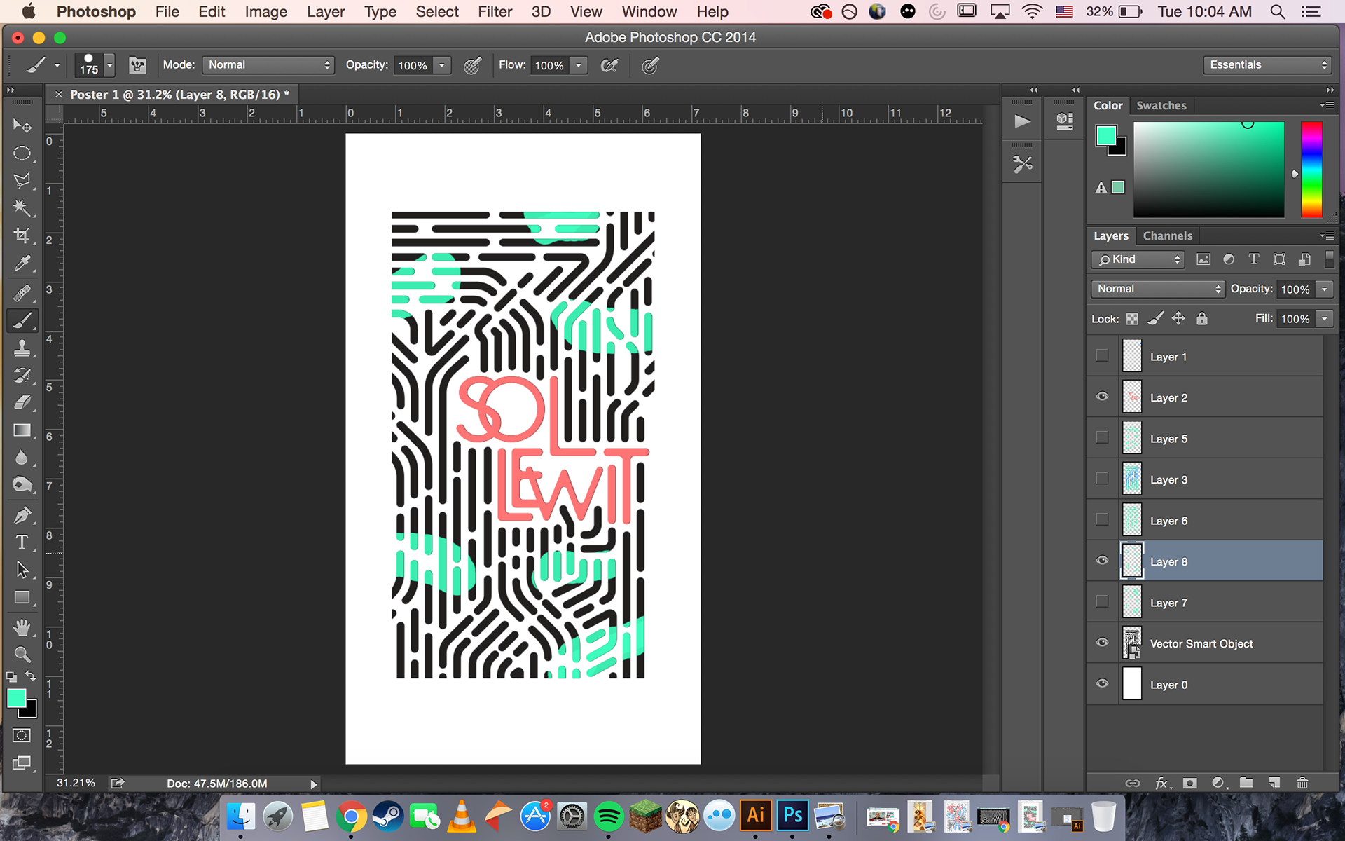
Task: Show Layer 3 visibility
Action: coord(1102,478)
